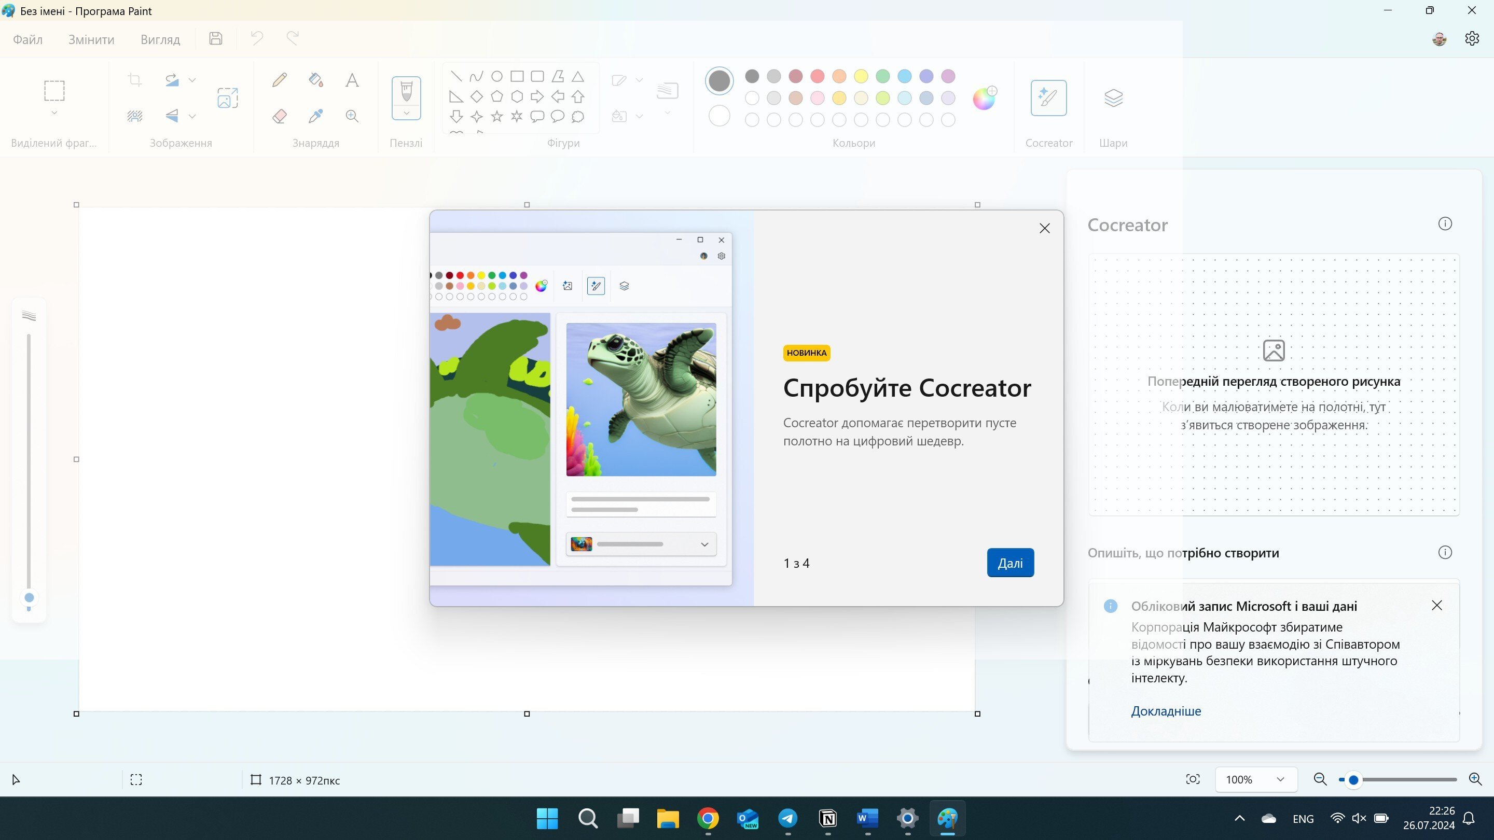
Task: Choose the line shape
Action: [457, 77]
